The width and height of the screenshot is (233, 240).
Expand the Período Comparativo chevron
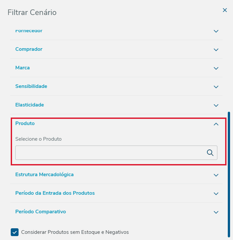pyautogui.click(x=216, y=212)
